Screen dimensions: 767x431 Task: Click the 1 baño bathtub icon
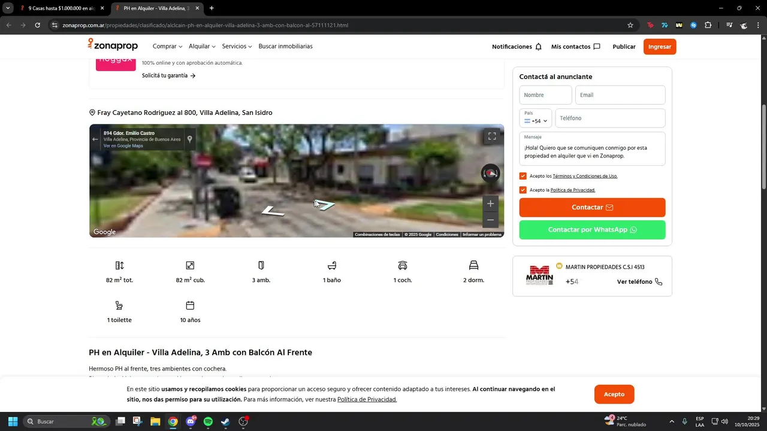(332, 265)
